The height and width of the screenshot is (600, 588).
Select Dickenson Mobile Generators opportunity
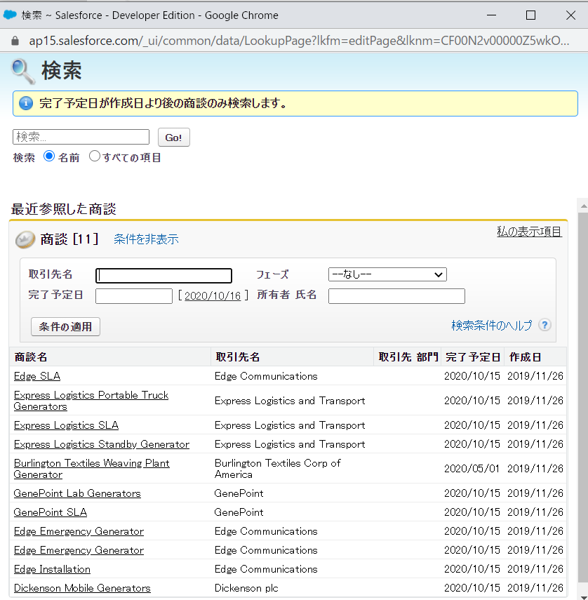[x=82, y=588]
